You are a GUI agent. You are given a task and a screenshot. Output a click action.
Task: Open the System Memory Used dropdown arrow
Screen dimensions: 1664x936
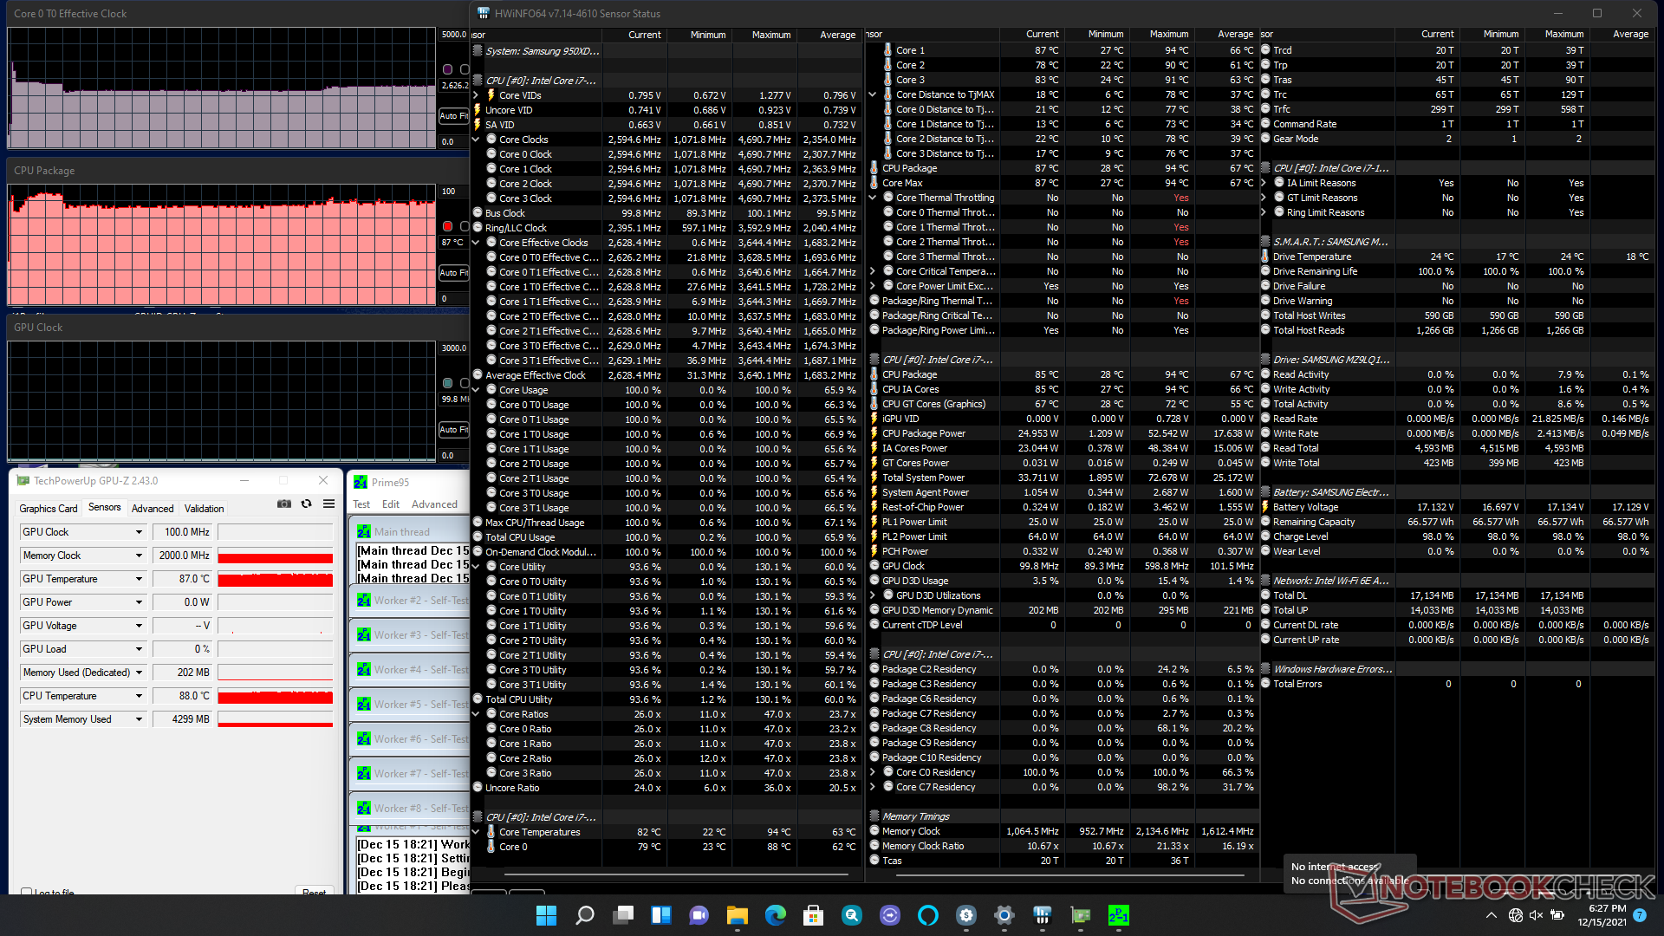click(x=139, y=719)
